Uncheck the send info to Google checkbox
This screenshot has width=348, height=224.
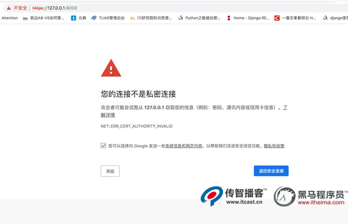tap(103, 146)
